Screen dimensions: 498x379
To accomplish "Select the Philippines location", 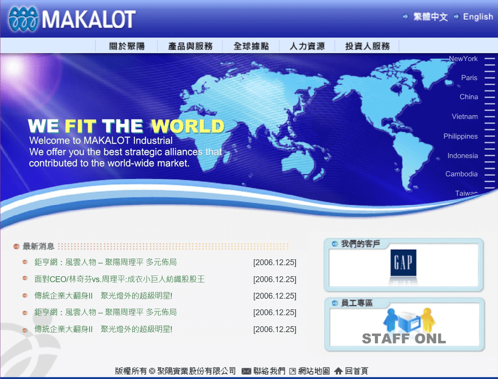I will pos(461,137).
